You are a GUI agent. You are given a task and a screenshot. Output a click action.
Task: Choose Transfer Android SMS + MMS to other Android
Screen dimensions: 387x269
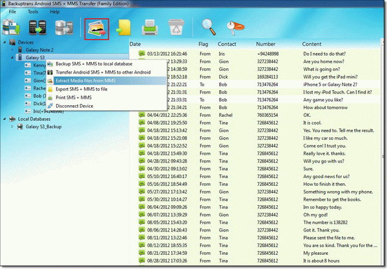tap(106, 72)
